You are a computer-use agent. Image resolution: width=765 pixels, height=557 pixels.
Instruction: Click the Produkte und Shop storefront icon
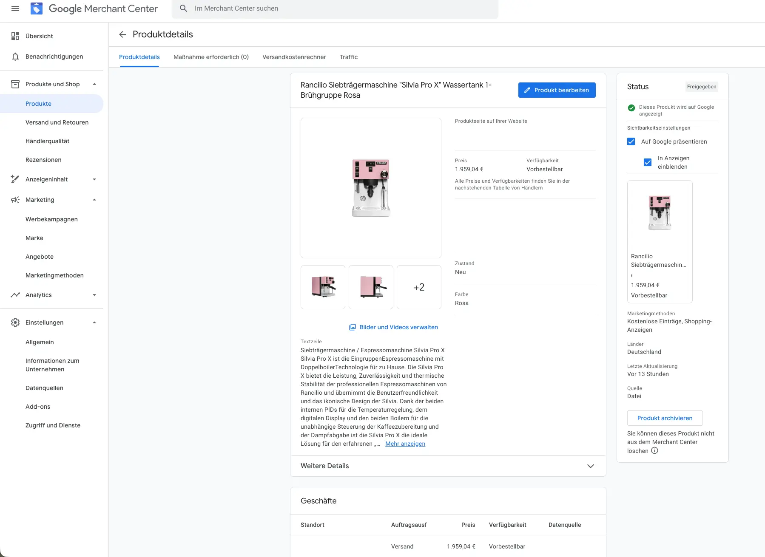pos(15,84)
